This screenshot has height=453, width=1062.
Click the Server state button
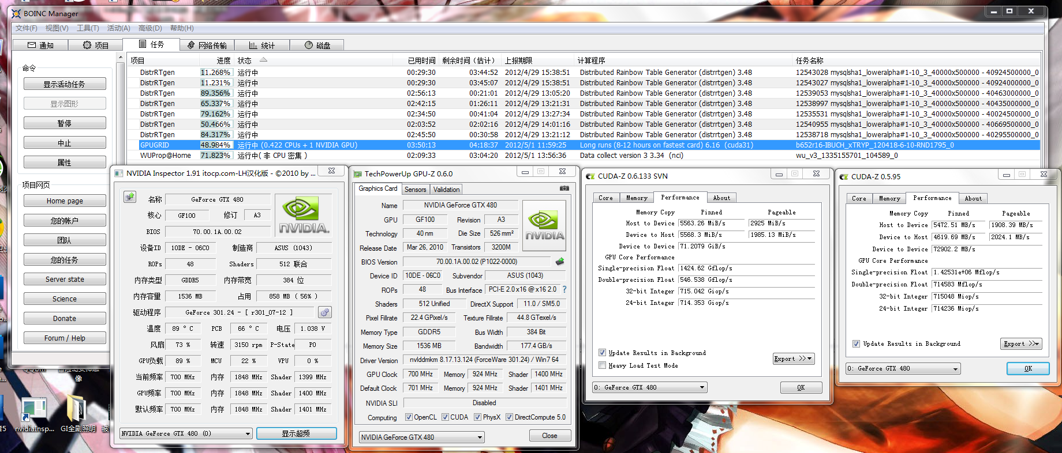click(65, 279)
